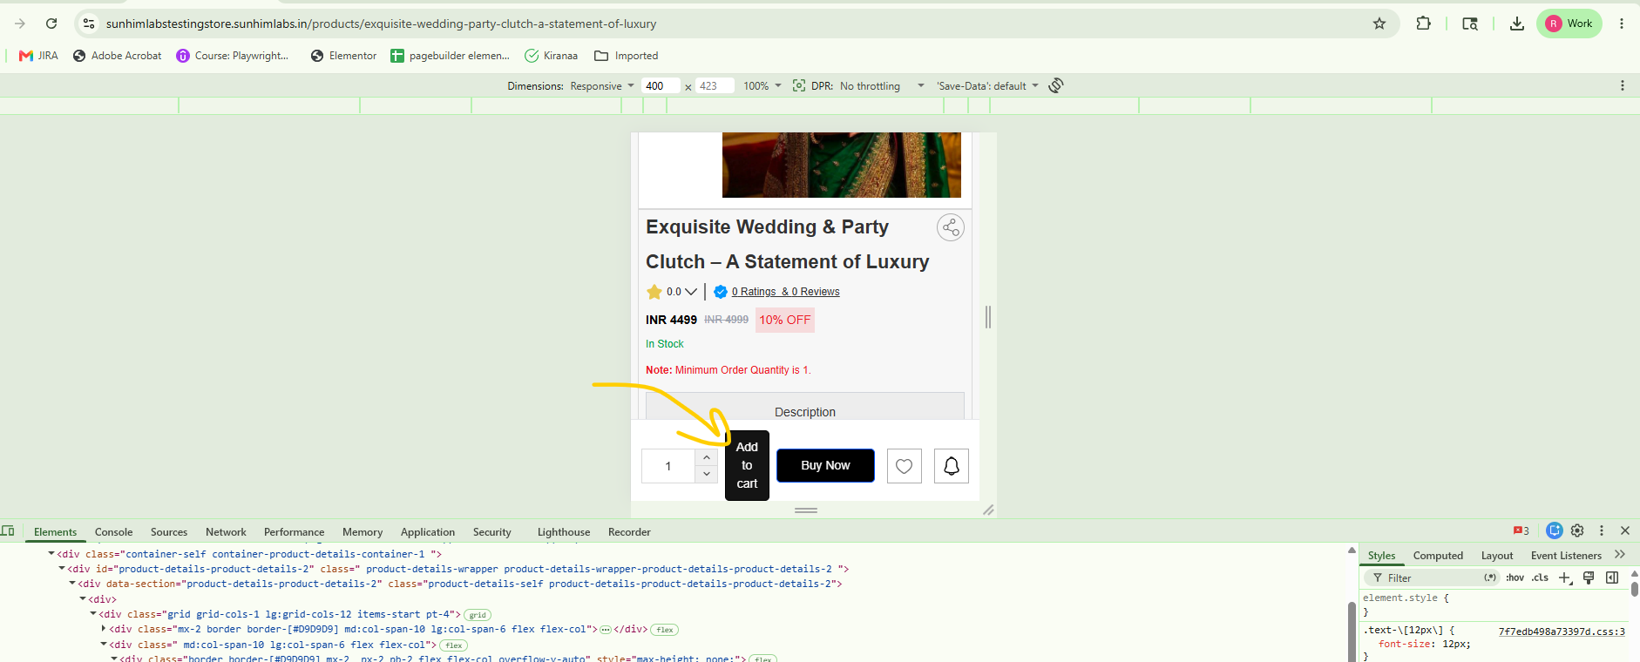This screenshot has height=662, width=1640.
Task: Click the product image thumbnail
Action: coord(842,165)
